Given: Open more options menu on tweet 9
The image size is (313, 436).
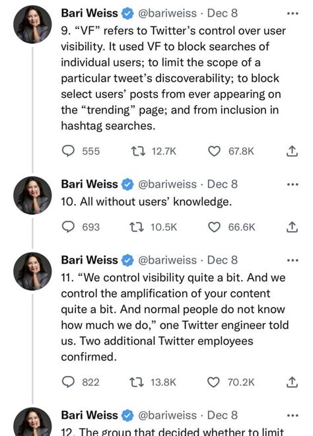Looking at the screenshot, I should [293, 13].
